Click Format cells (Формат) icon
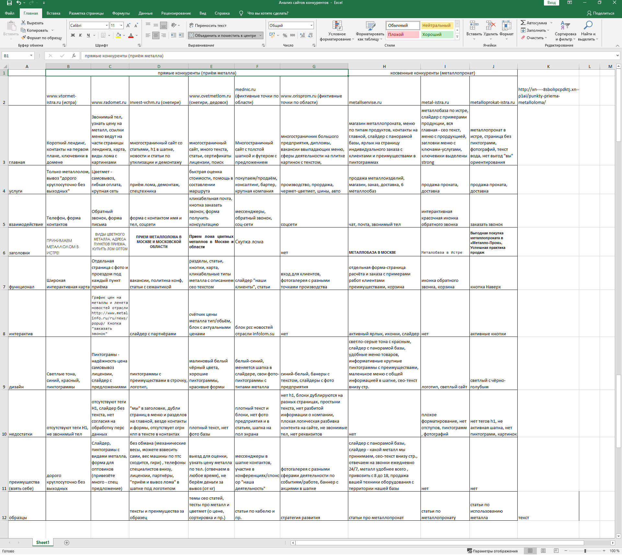Viewport: 622px width, 555px height. pyautogui.click(x=507, y=26)
